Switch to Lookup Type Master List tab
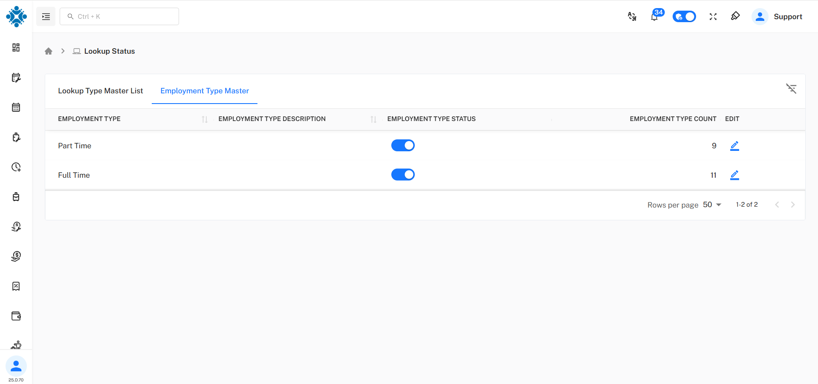 click(101, 91)
